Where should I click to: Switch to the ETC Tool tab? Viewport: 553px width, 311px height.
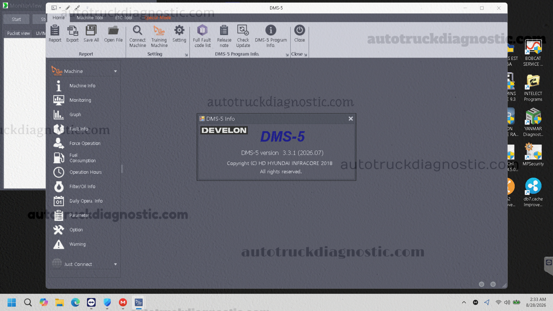coord(124,18)
